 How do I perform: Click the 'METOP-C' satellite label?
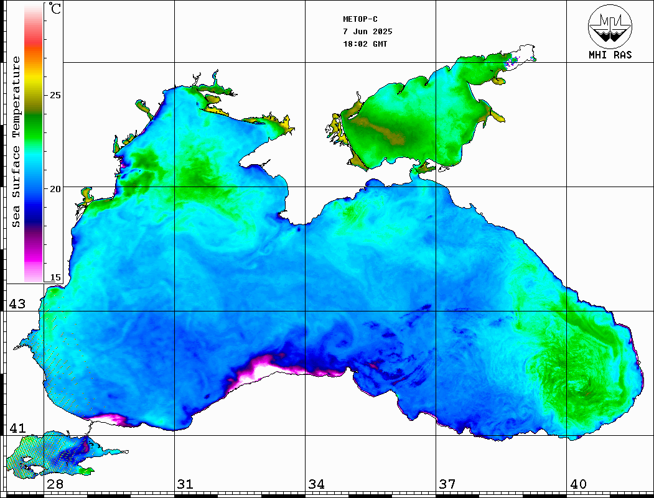click(360, 19)
